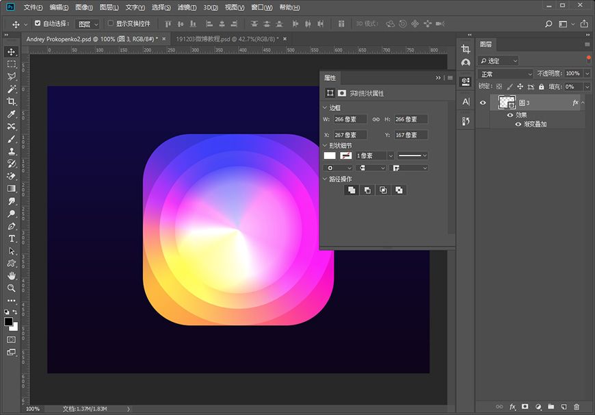
Task: Collapse 属性 panel with double arrows
Action: pyautogui.click(x=438, y=78)
